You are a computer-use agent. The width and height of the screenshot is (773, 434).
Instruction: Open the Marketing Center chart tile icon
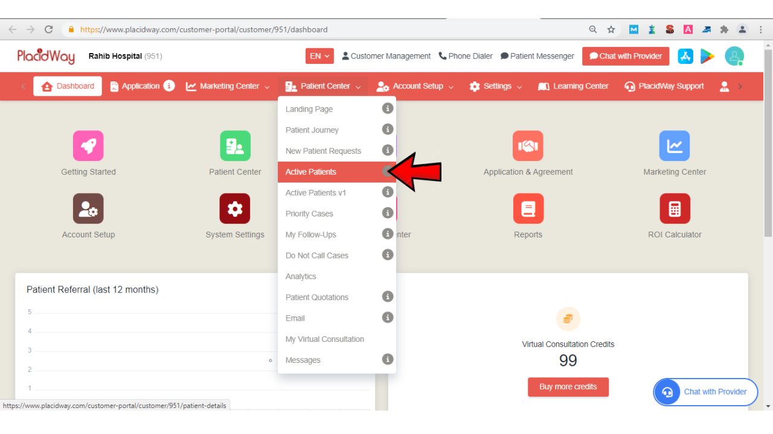click(x=675, y=146)
